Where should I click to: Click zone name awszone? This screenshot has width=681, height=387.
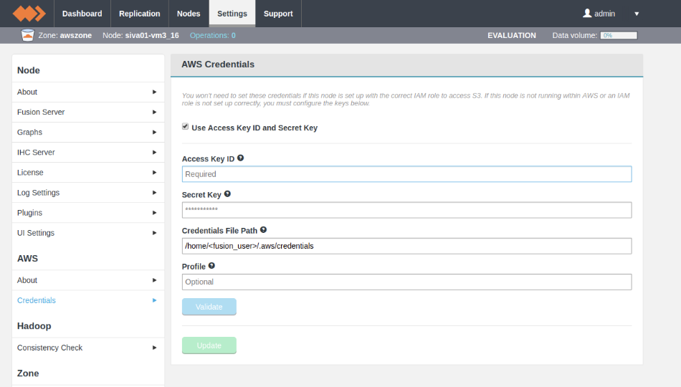(x=75, y=35)
